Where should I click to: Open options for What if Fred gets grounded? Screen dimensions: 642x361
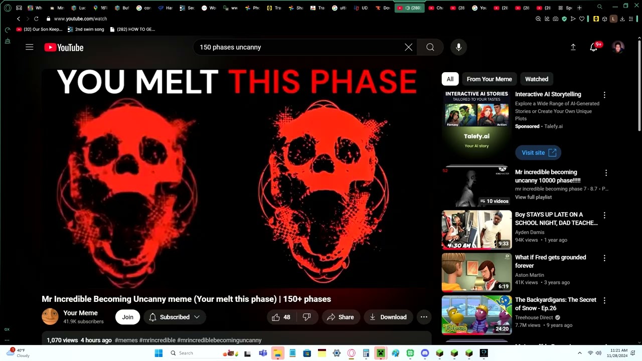(x=604, y=258)
